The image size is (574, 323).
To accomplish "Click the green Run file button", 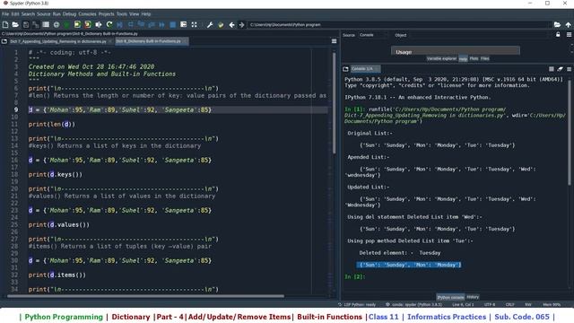I will pyautogui.click(x=66, y=24).
